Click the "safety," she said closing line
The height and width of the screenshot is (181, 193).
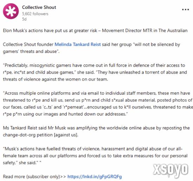[x=22, y=163]
